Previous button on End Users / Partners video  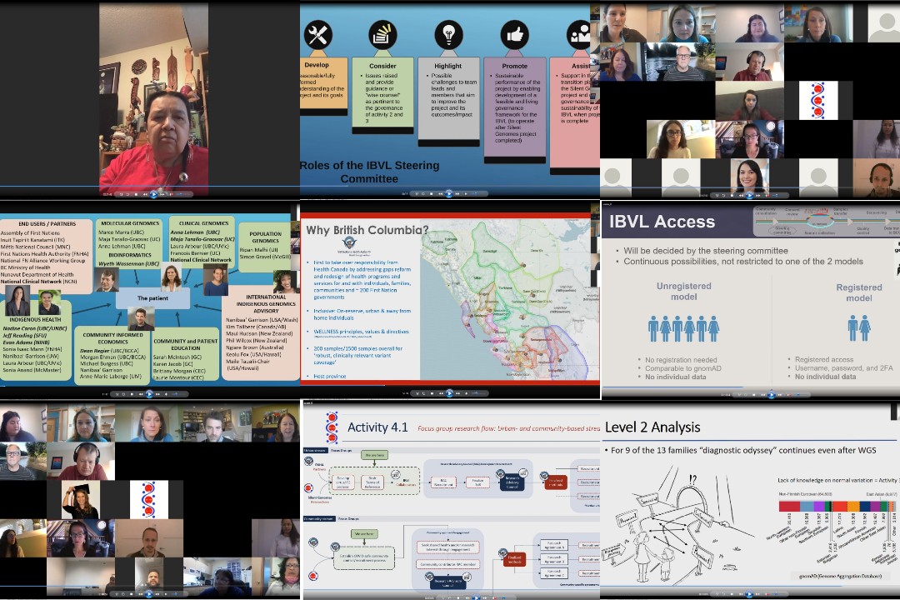(x=141, y=394)
